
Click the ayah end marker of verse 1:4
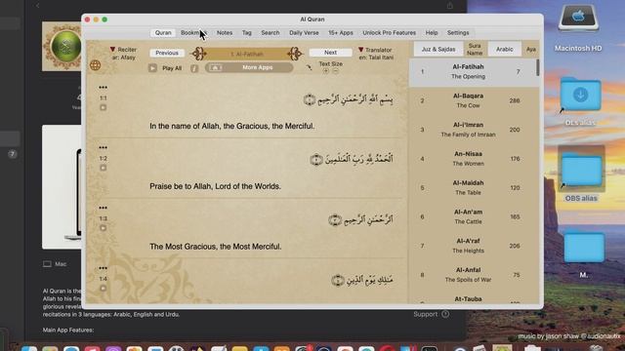pyautogui.click(x=338, y=281)
